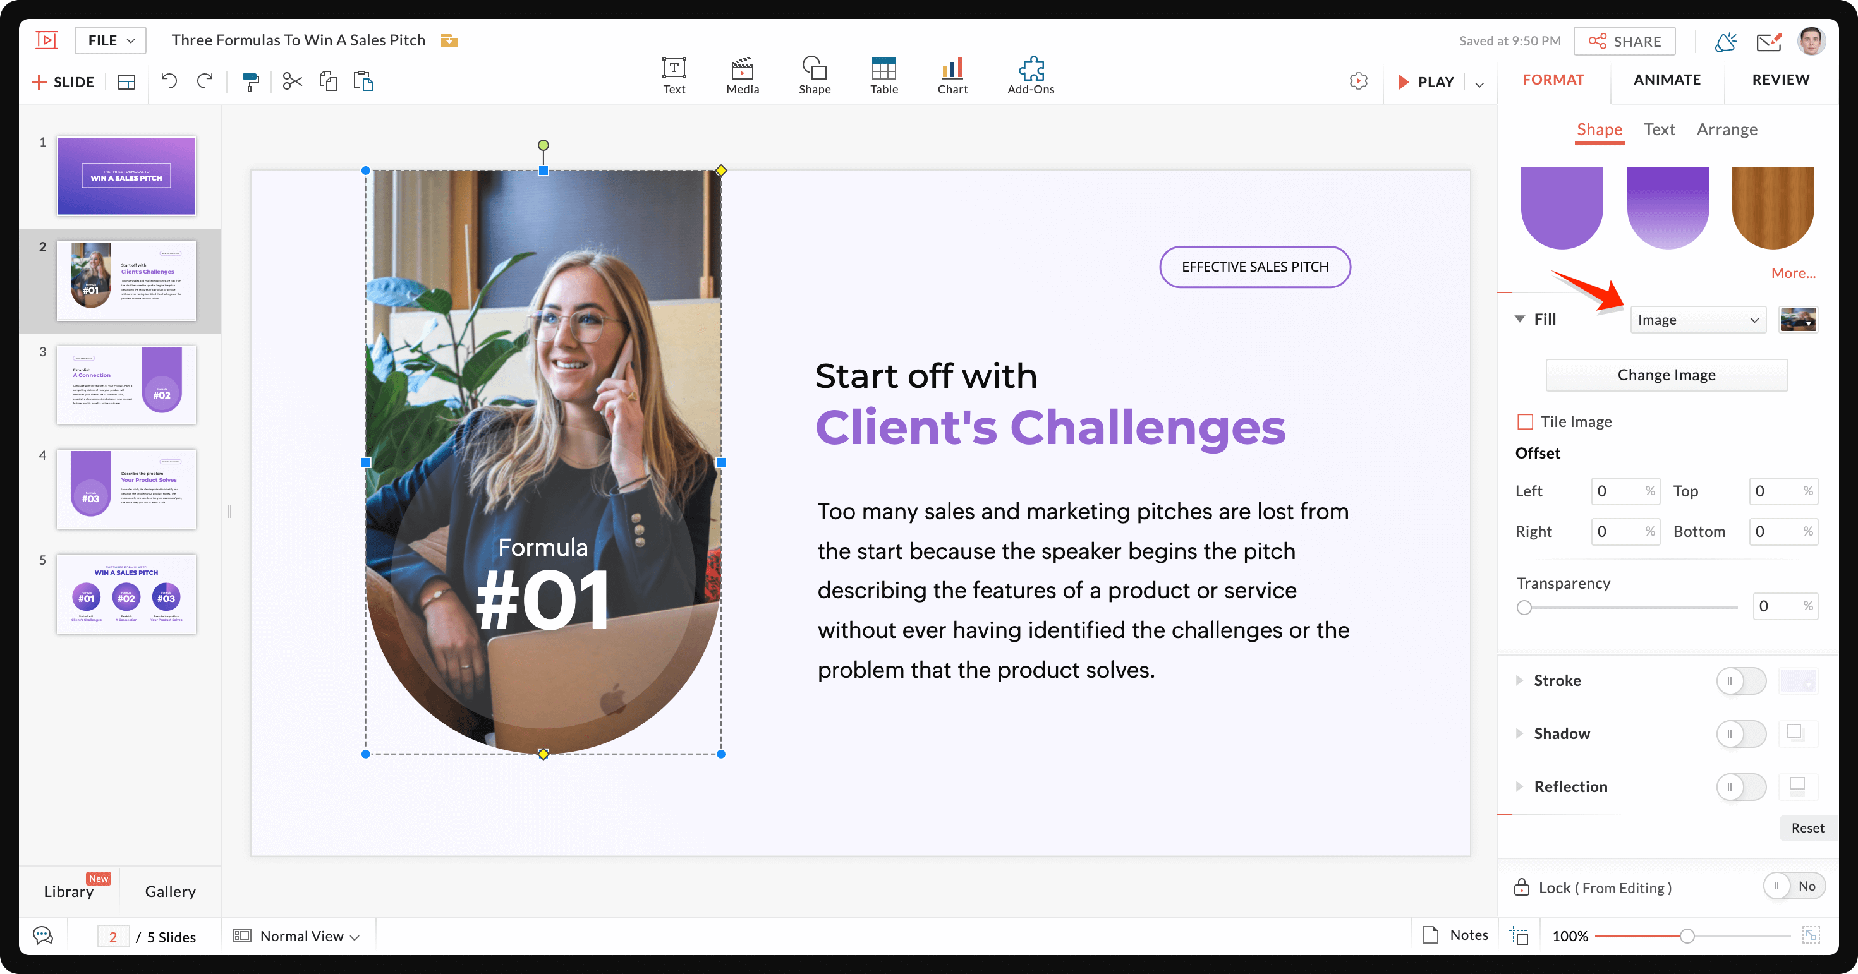Viewport: 1858px width, 974px height.
Task: Click the Chart tool in toolbar
Action: tap(951, 71)
